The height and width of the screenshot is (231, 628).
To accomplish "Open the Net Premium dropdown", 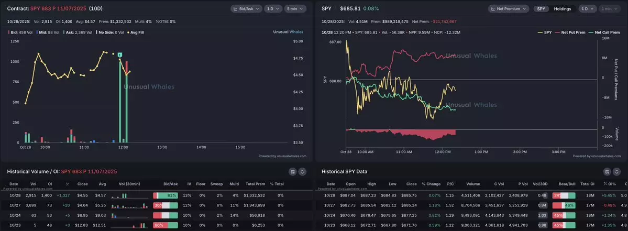I will (508, 9).
